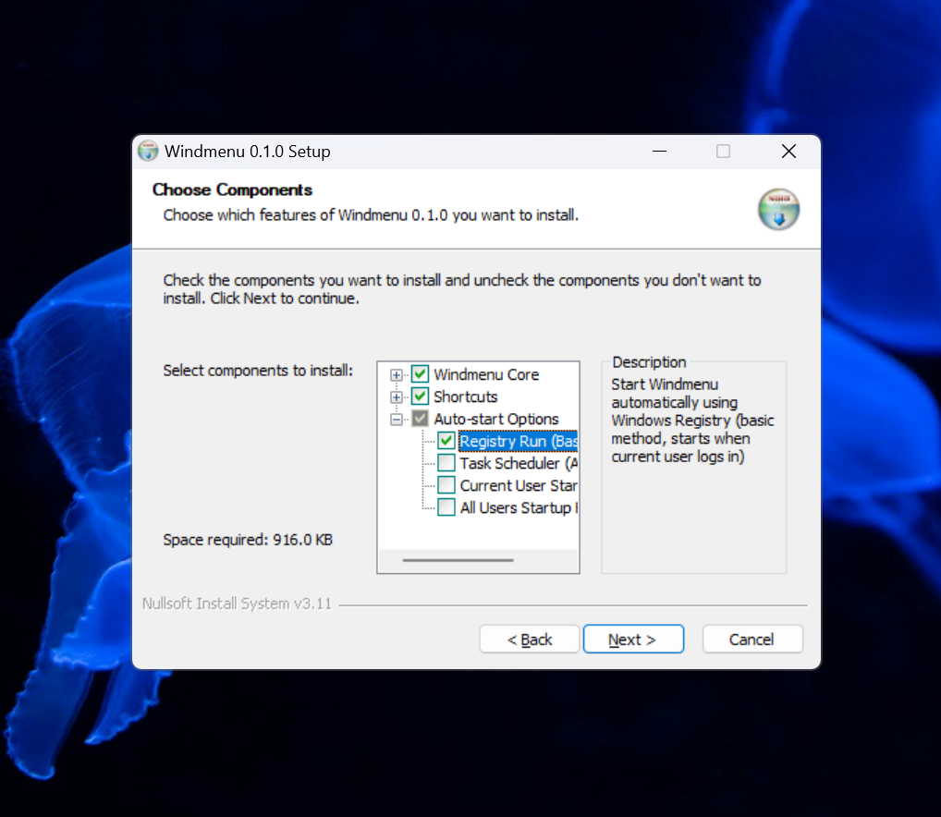Check the Current User Startup option

(445, 485)
